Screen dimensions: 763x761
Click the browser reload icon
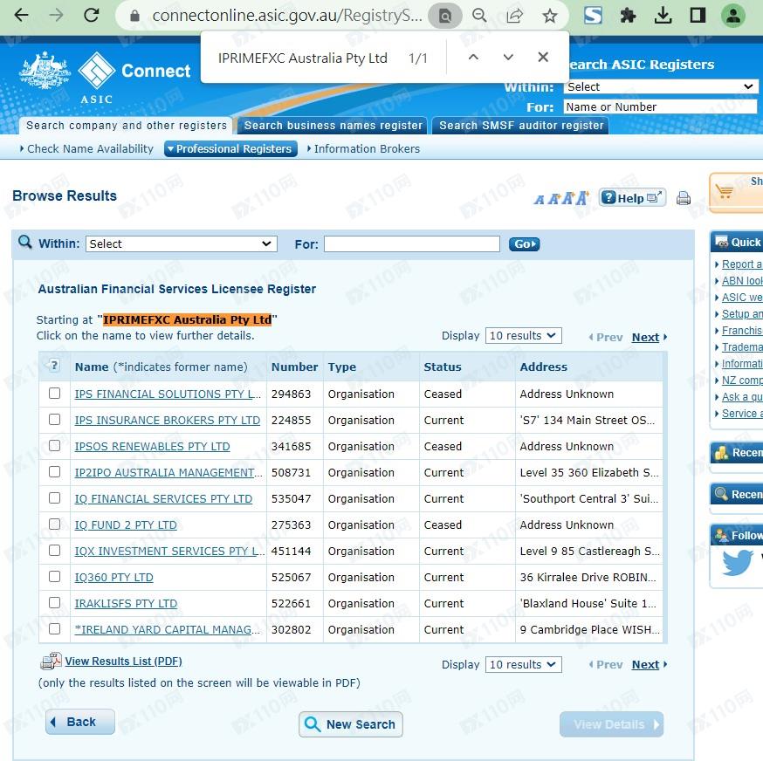click(91, 16)
